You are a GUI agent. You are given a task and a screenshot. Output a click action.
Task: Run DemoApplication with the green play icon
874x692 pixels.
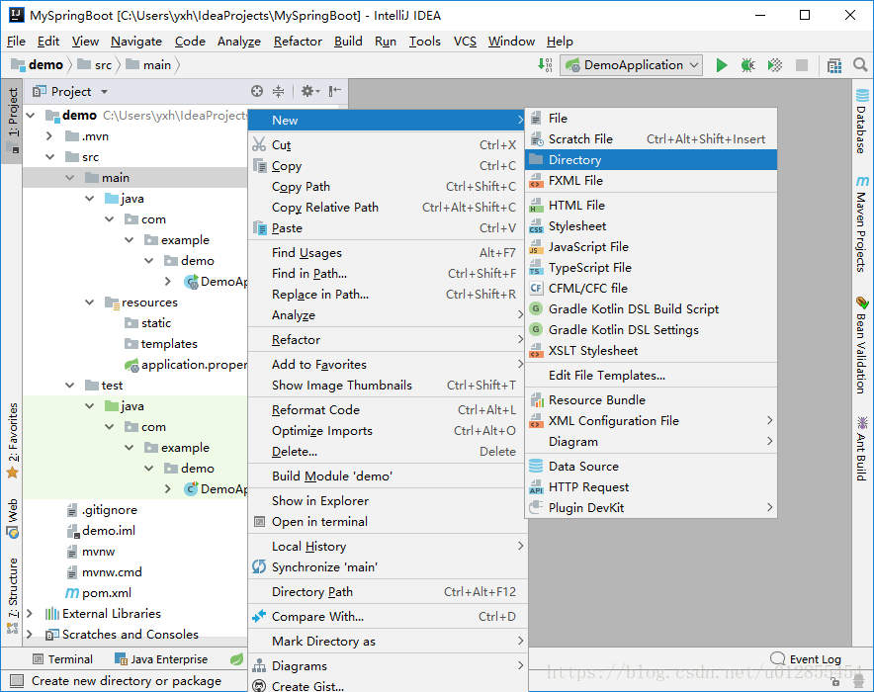(x=722, y=65)
